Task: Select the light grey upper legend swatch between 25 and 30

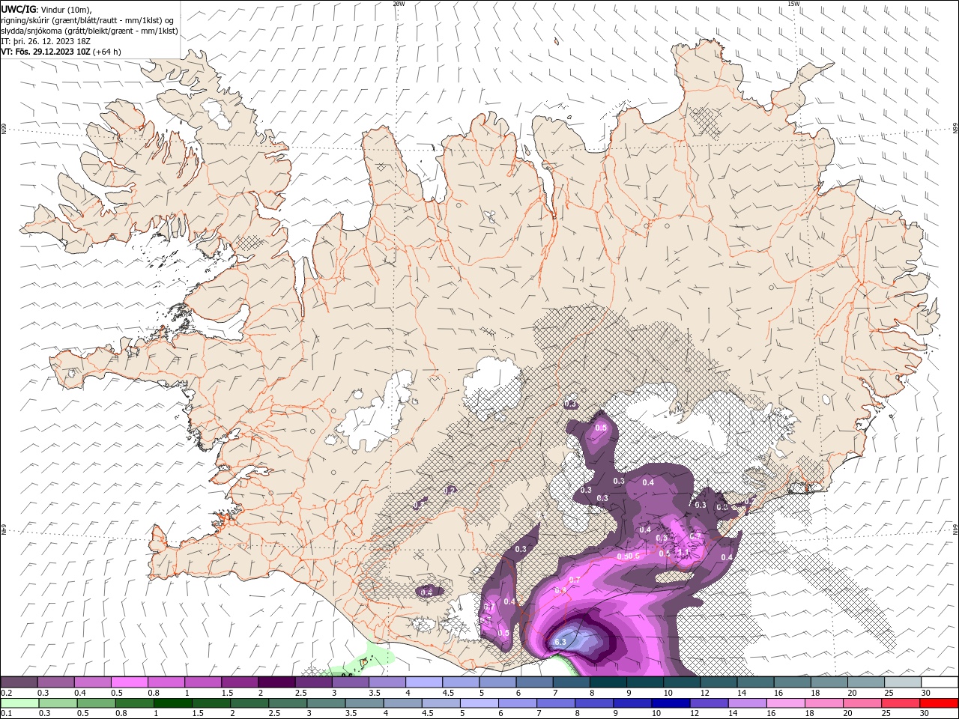Action: click(903, 682)
